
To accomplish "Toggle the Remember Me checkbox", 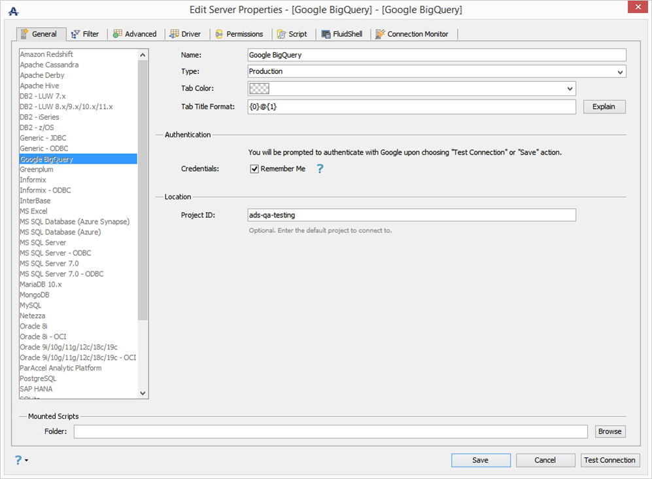I will (254, 169).
